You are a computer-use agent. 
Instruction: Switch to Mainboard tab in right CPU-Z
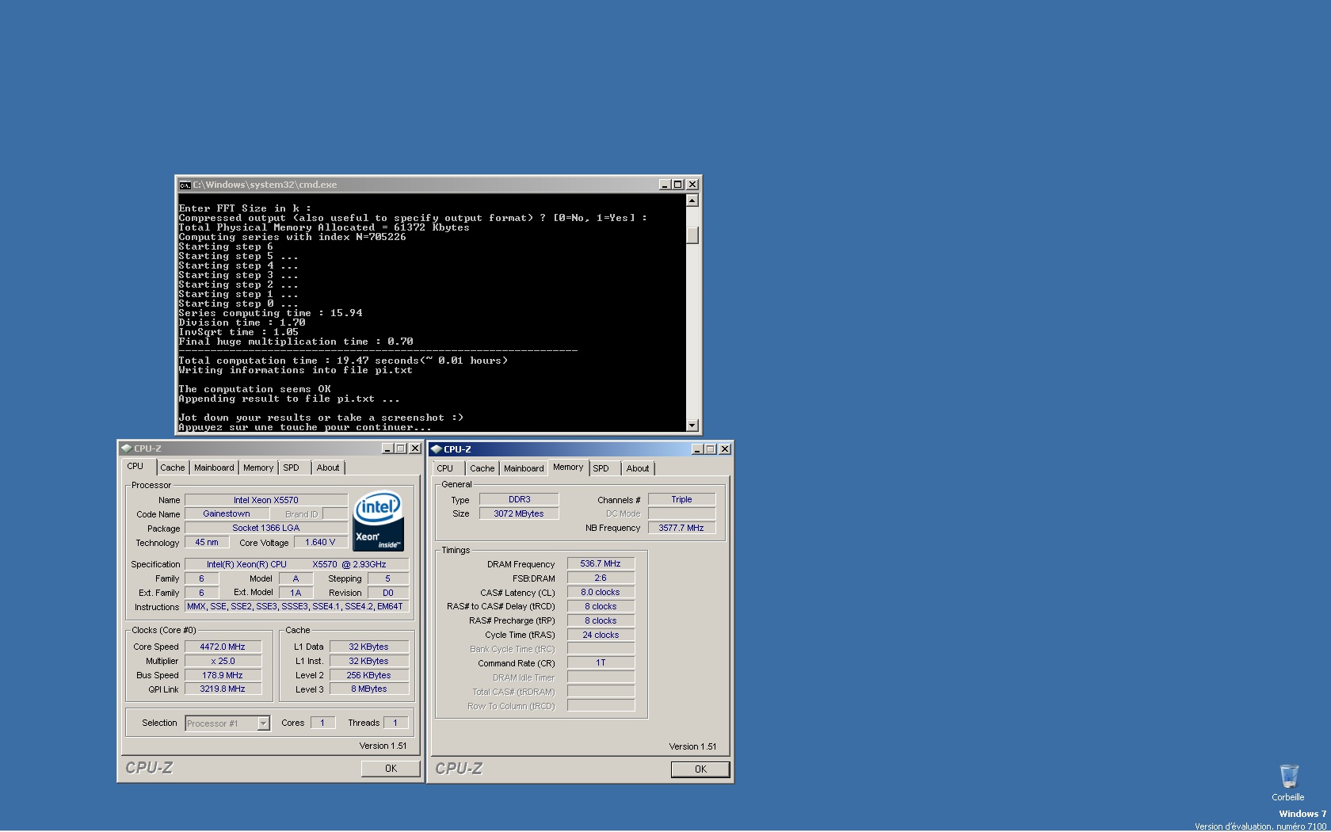click(524, 468)
